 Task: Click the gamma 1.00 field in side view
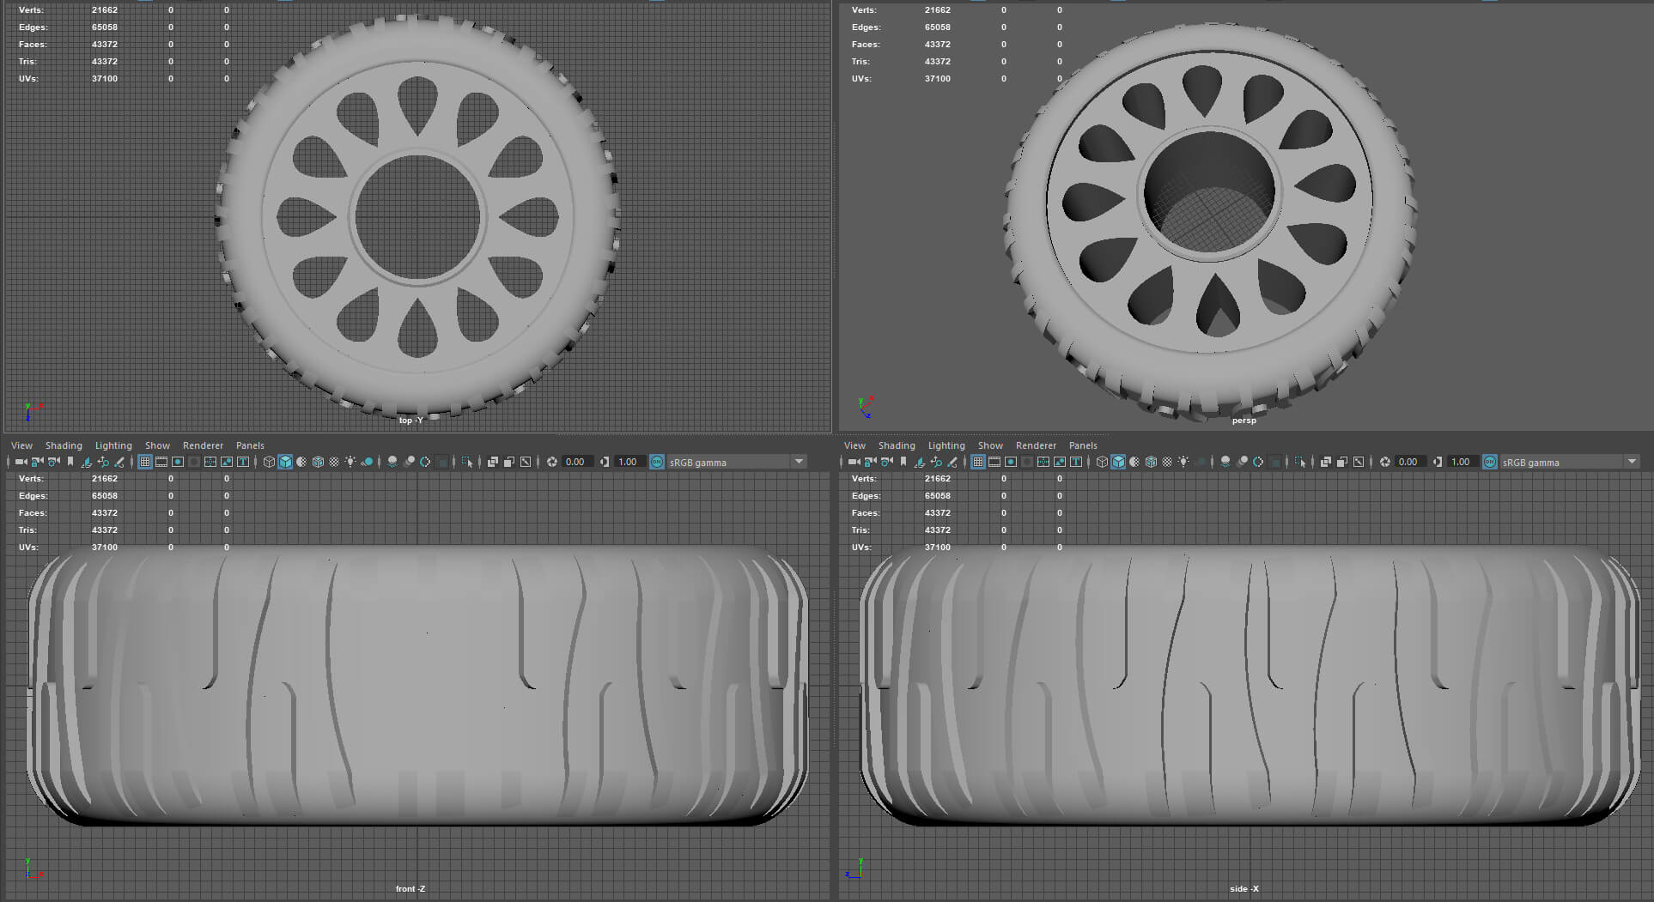[x=1461, y=462]
